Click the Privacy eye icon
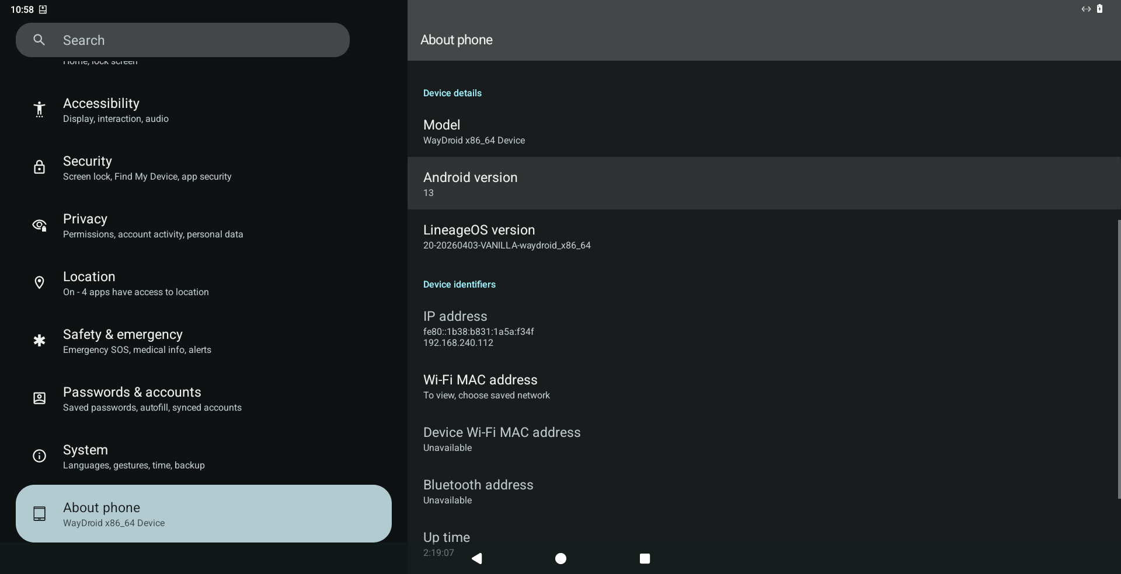This screenshot has width=1121, height=574. (x=39, y=225)
